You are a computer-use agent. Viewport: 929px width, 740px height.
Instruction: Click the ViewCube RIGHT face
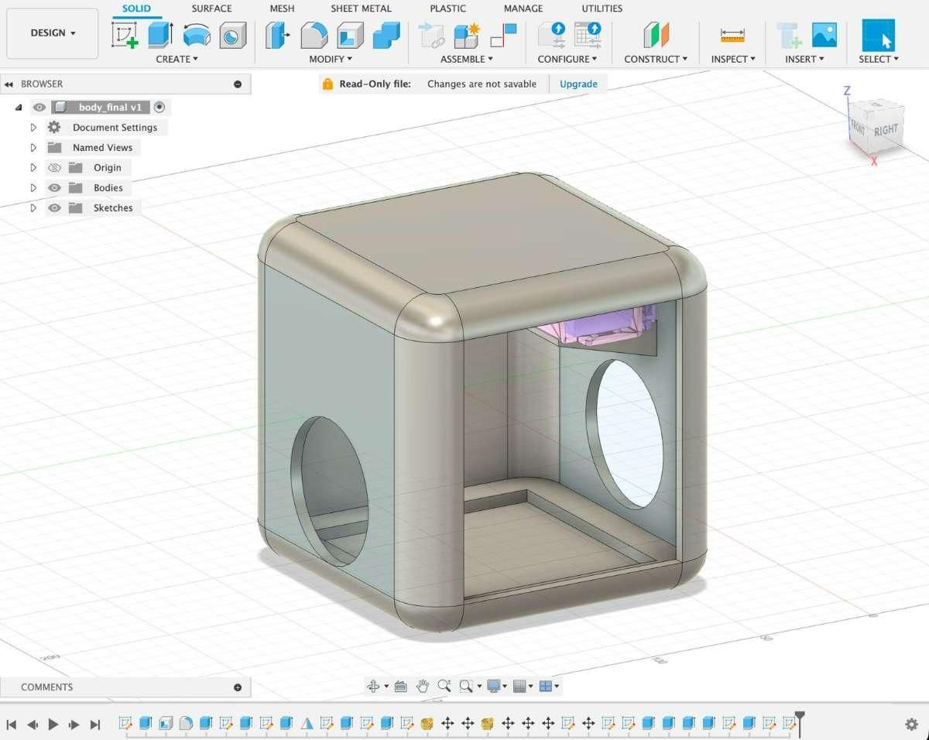tap(886, 130)
